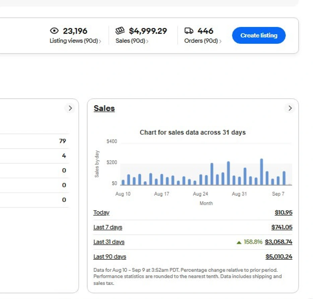Click the money icon beside $4,999.29 sales
This screenshot has height=299, width=313.
(x=120, y=30)
